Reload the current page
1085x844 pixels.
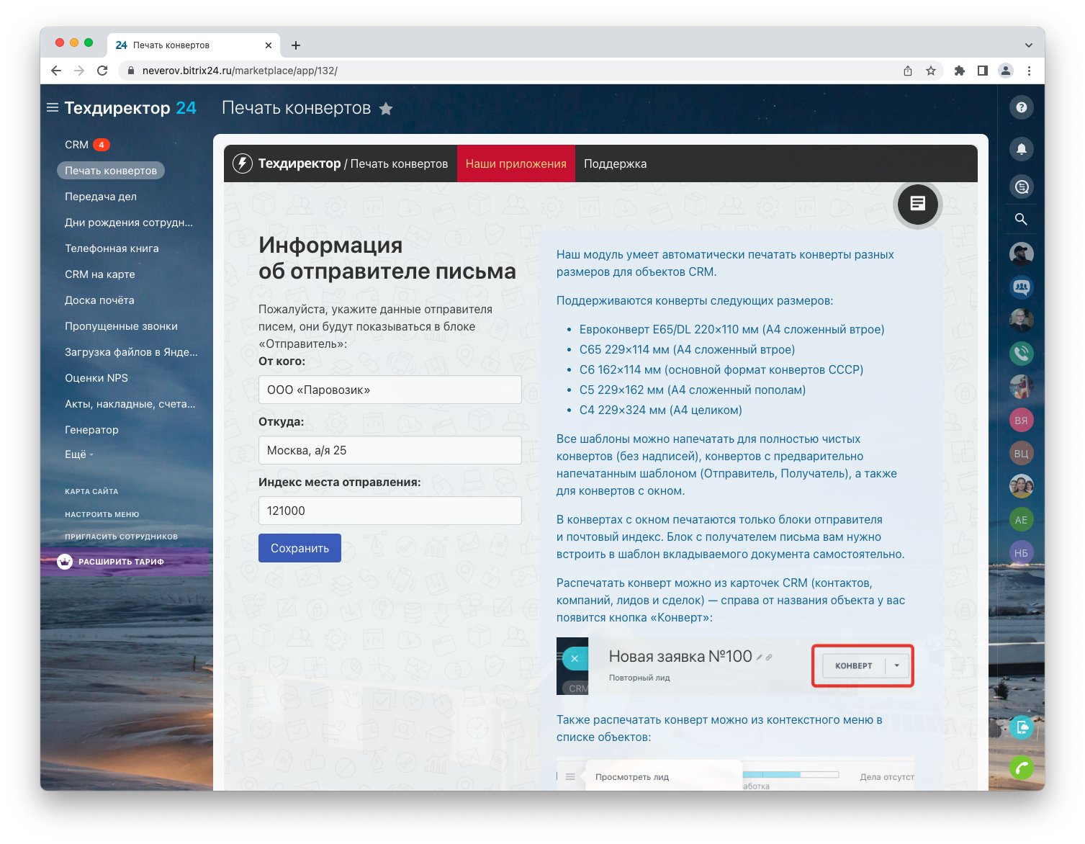pos(102,71)
